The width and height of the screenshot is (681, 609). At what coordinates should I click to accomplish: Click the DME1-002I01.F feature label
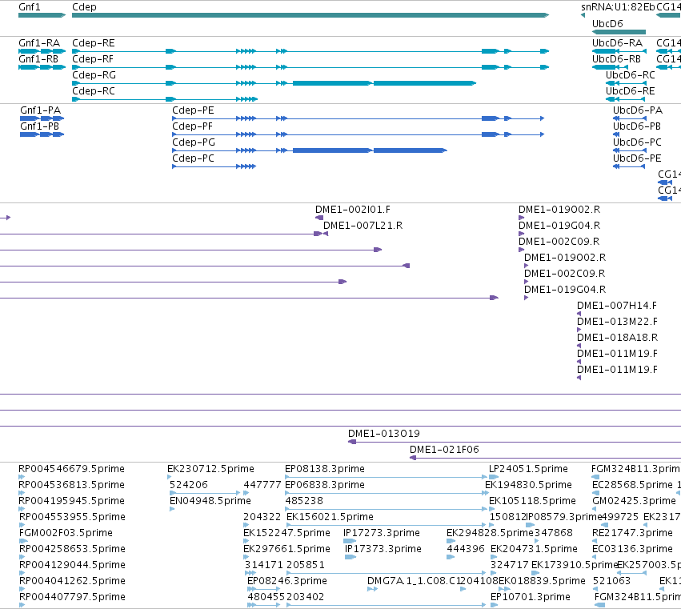(353, 210)
